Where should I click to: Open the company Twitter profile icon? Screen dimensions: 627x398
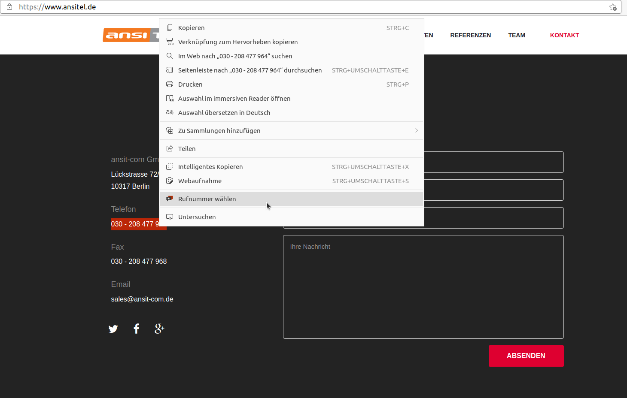pos(113,329)
